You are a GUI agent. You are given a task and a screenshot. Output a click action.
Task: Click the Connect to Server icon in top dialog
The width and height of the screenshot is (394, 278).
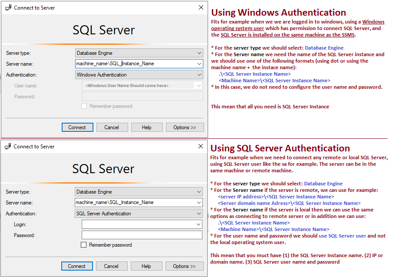click(8, 7)
